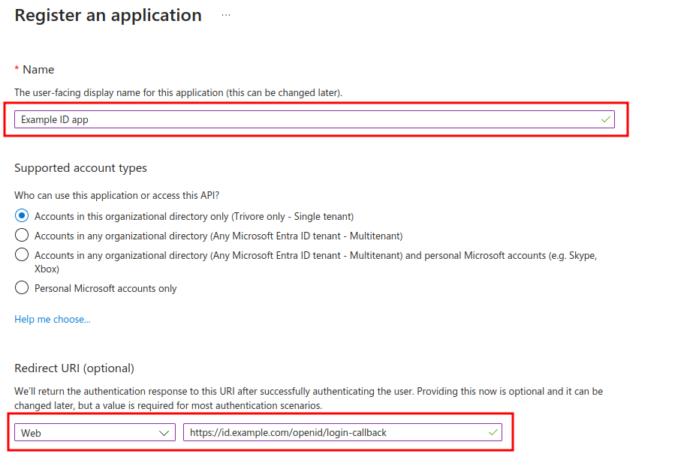This screenshot has height=475, width=678.
Task: Click the ellipsis next to Register an application
Action: 226,15
